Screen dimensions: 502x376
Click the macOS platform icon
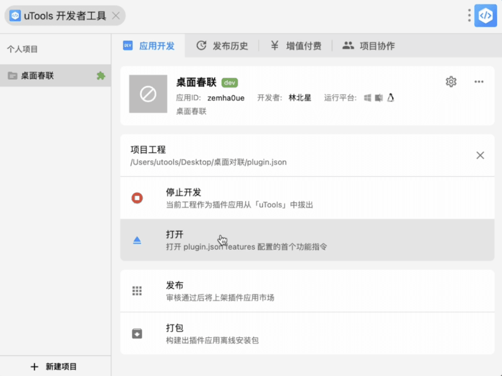[x=379, y=98]
